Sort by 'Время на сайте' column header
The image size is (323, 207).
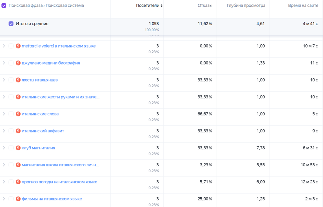click(303, 6)
